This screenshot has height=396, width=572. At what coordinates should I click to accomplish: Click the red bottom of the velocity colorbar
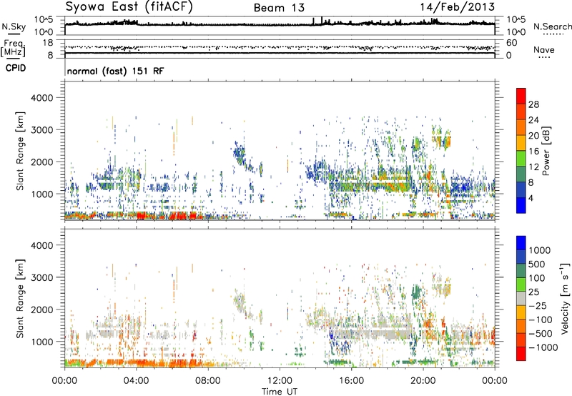click(x=521, y=354)
